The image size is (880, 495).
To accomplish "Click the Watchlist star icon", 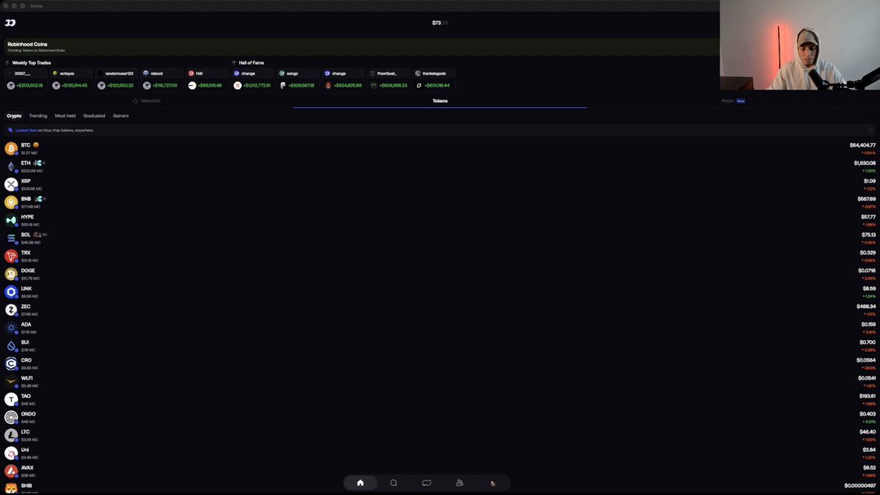I will point(136,100).
